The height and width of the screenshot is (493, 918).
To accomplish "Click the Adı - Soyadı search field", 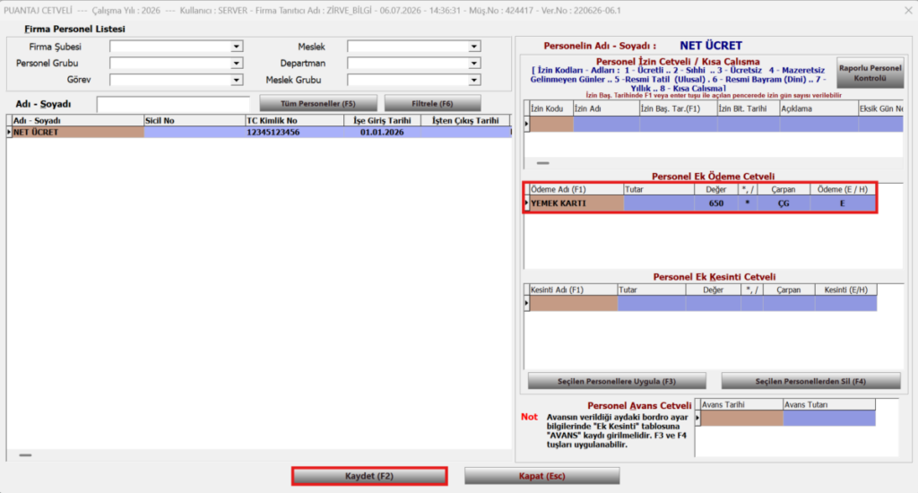I will pos(173,104).
